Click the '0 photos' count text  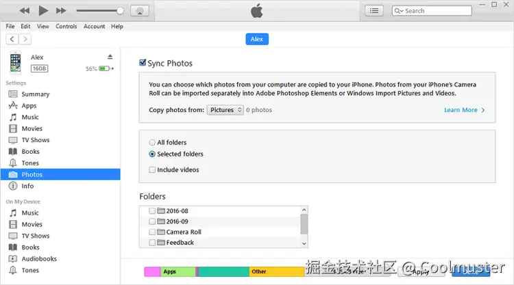coord(259,110)
